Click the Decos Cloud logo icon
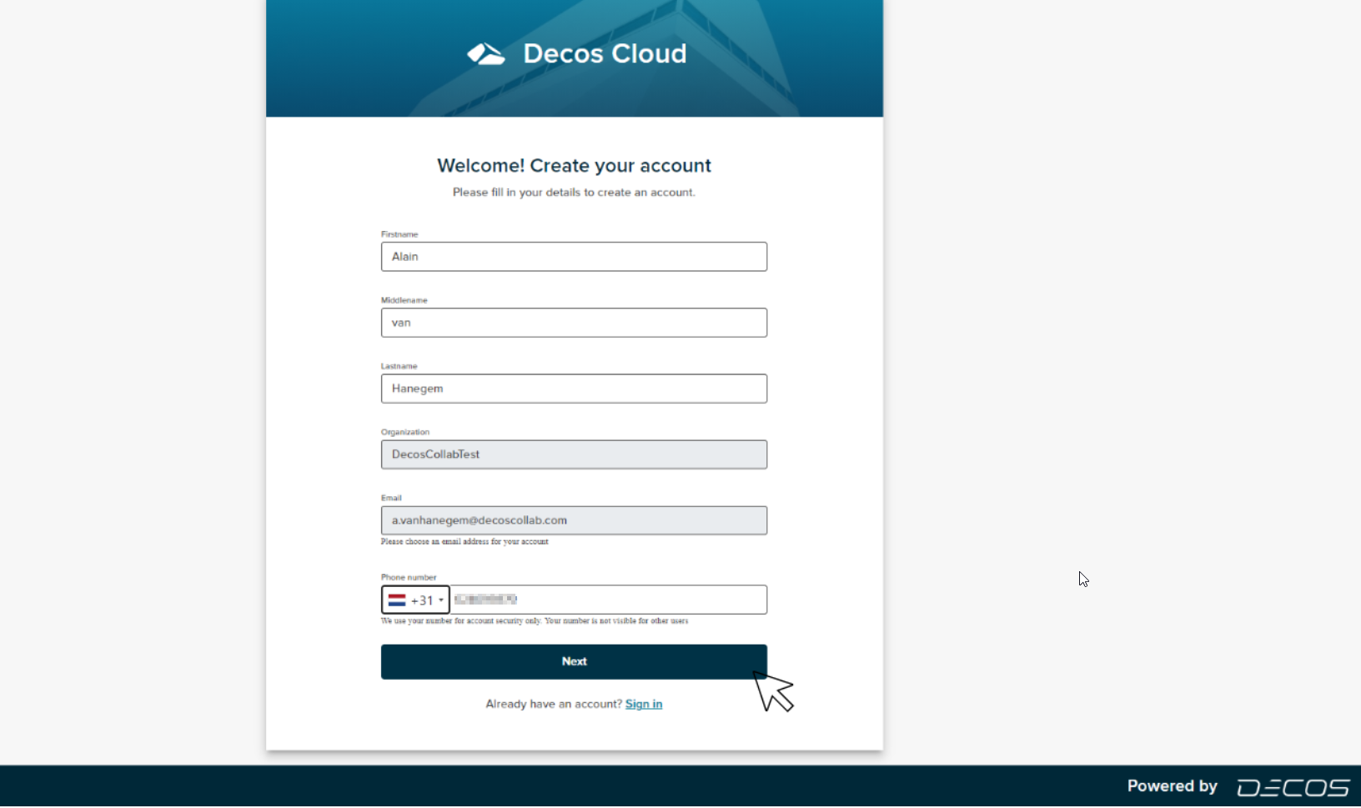 click(x=486, y=54)
